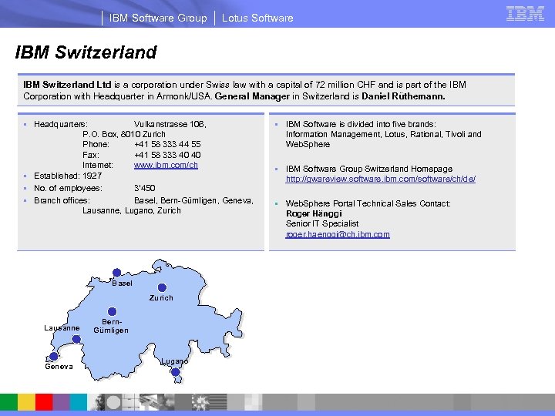Click the roger.haenggi@ch.ibm.com email link

click(x=338, y=234)
